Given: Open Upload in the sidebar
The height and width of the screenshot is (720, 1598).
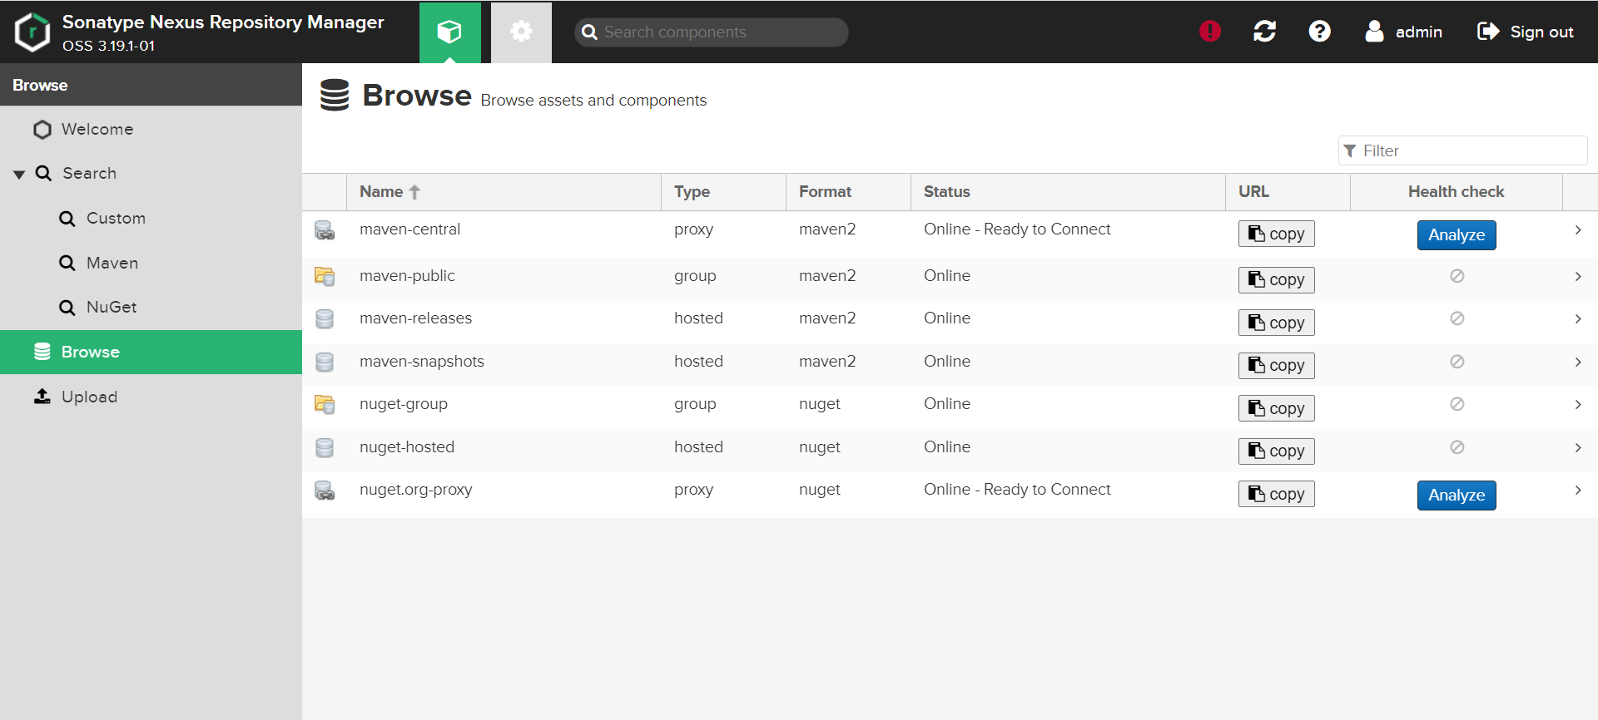Looking at the screenshot, I should (x=151, y=397).
